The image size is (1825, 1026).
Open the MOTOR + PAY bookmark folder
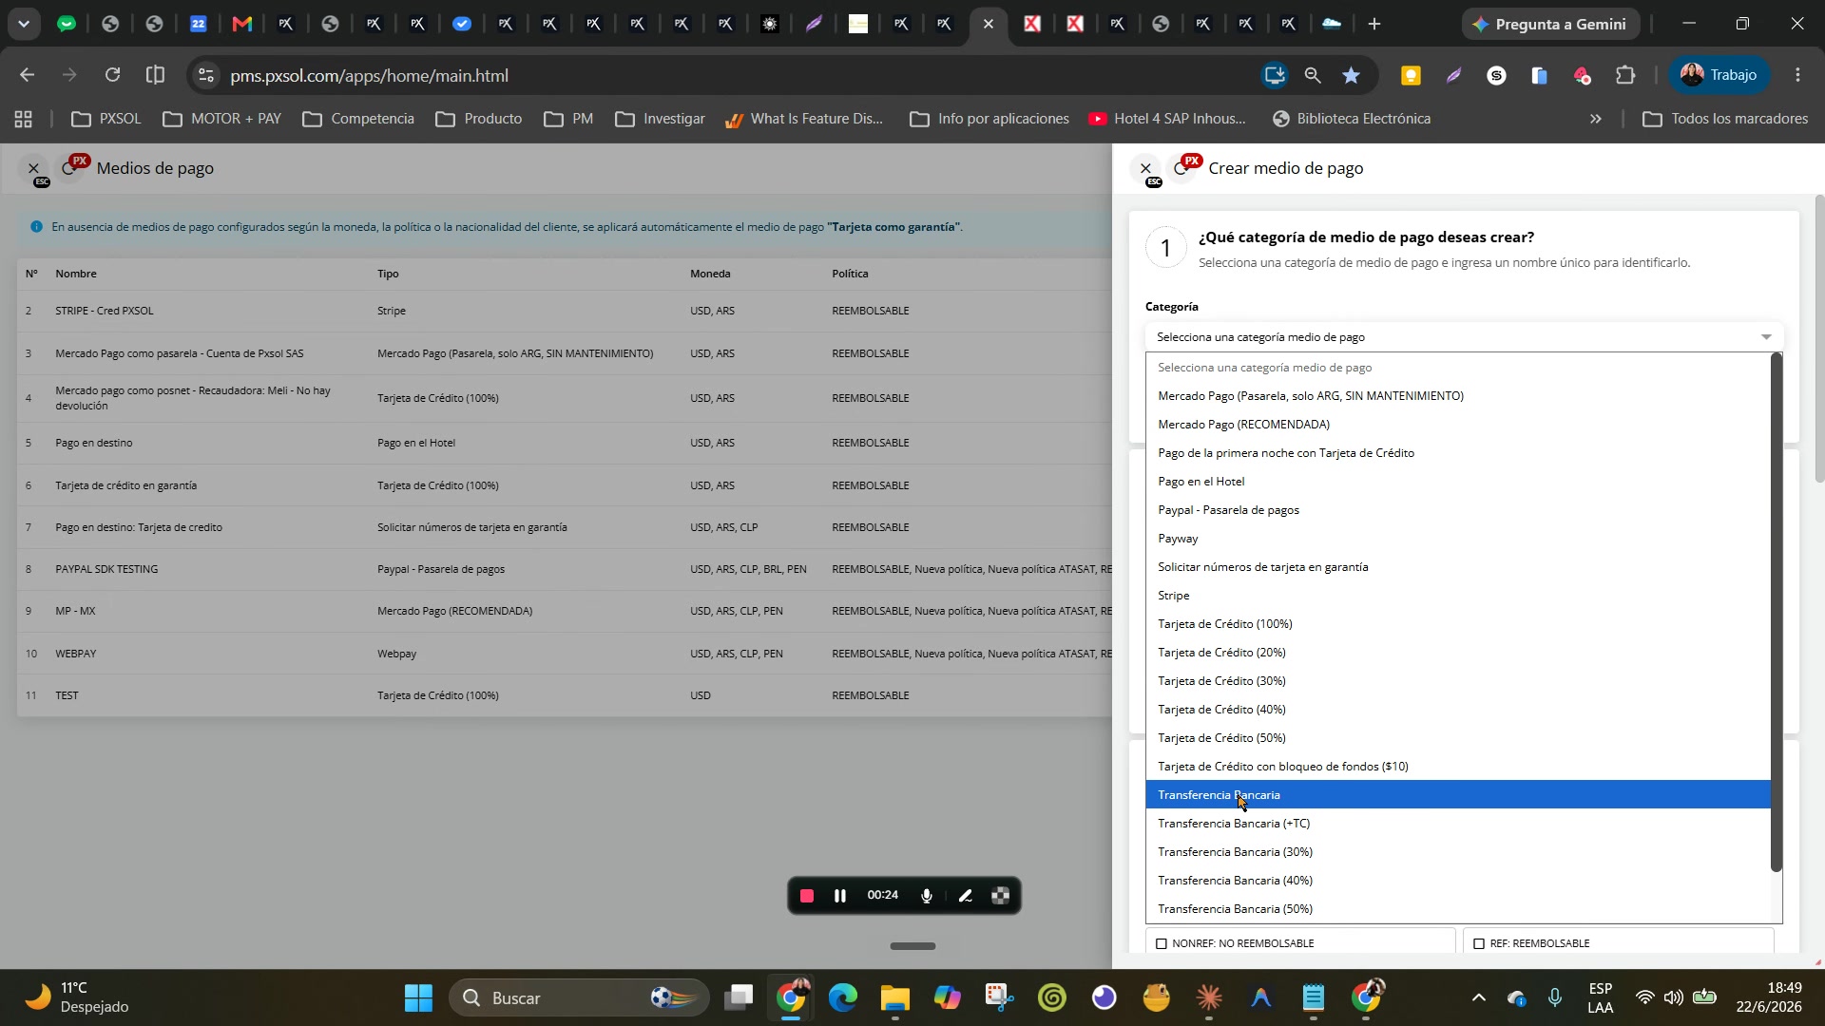222,119
